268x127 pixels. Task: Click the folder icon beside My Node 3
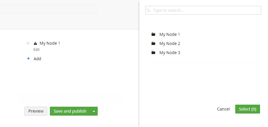click(153, 52)
